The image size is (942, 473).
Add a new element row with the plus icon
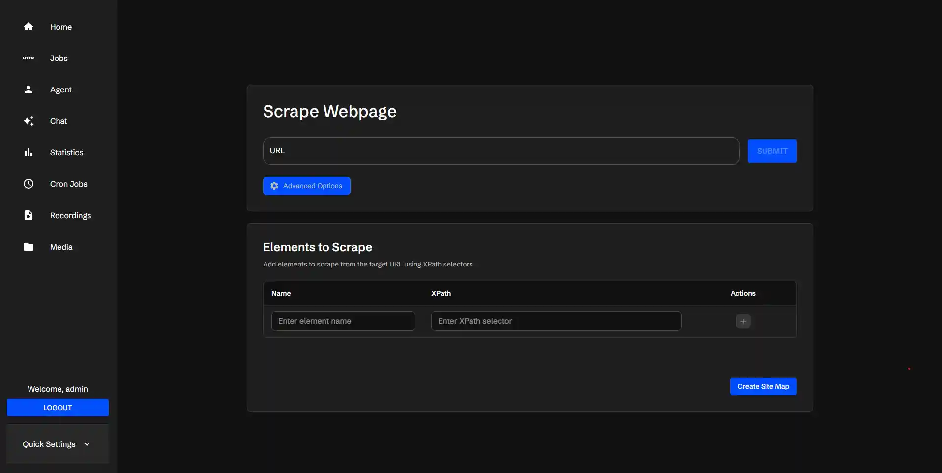(x=743, y=321)
